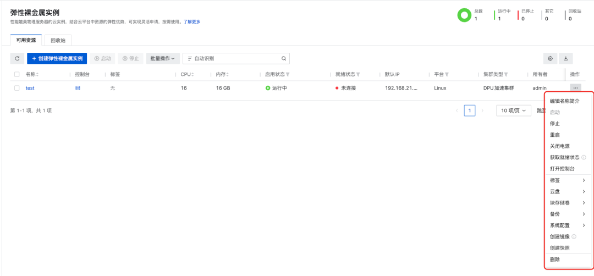This screenshot has width=594, height=276.
Task: Filter by 启用状态 funnel icon
Action: tap(288, 75)
